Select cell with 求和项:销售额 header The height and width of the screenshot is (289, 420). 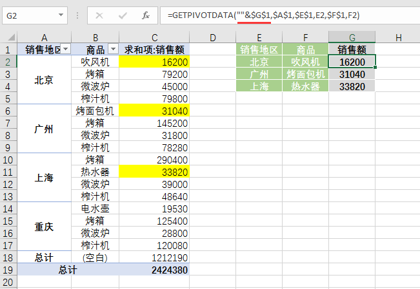coord(154,50)
